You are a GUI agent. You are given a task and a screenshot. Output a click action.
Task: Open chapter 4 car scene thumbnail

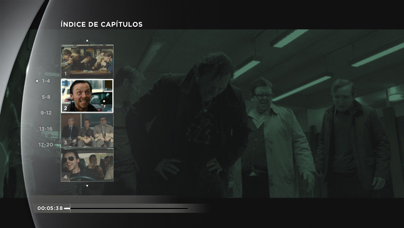87,165
